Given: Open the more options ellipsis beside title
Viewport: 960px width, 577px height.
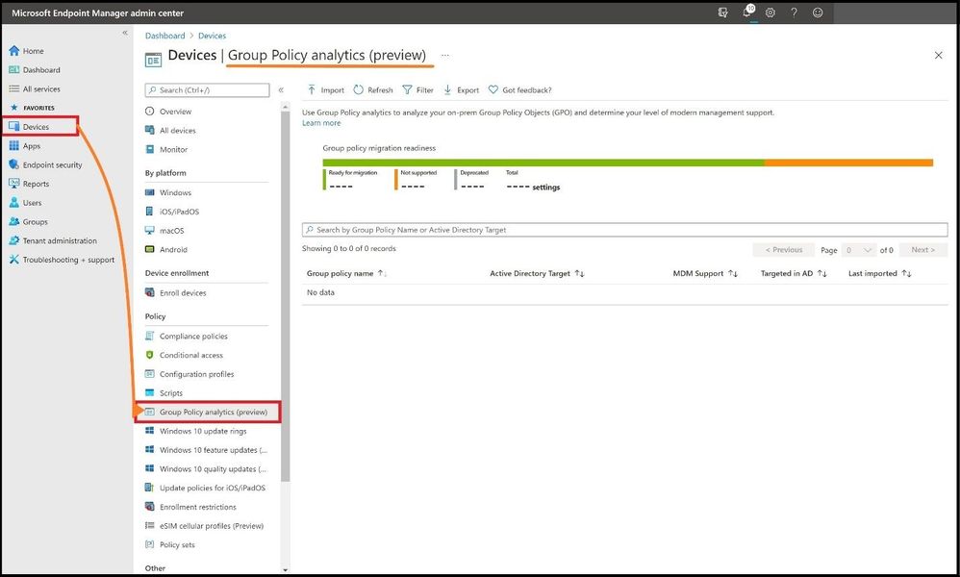Looking at the screenshot, I should tap(445, 55).
